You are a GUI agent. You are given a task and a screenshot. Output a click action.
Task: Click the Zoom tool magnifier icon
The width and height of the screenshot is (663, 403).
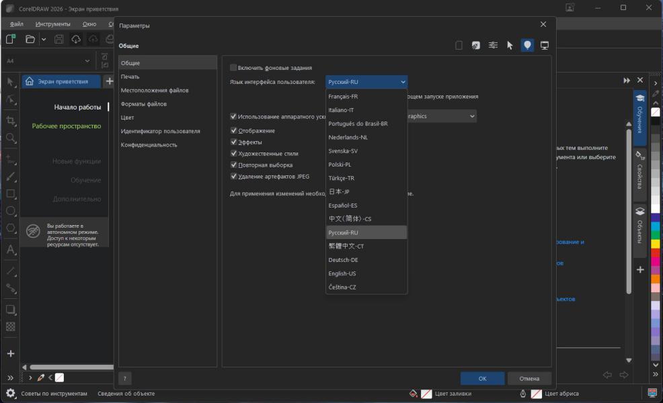(x=11, y=138)
